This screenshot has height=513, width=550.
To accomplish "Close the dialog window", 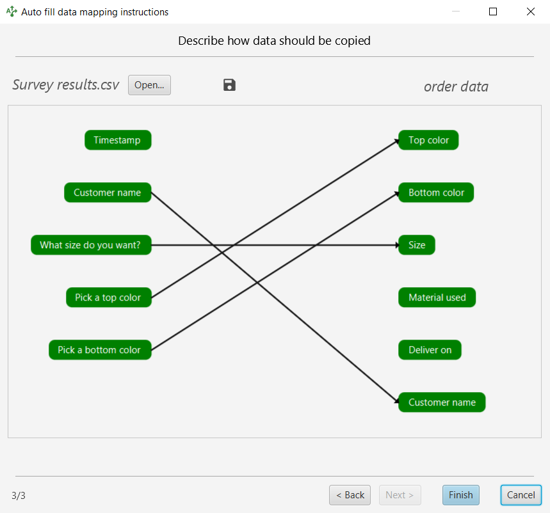I will coord(531,12).
